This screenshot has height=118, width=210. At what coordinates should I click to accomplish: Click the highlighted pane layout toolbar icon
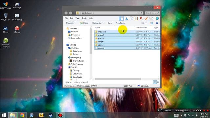click(x=121, y=18)
